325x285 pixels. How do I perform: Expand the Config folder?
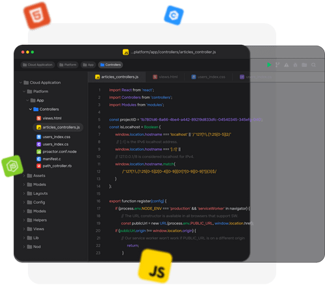[x=24, y=202]
